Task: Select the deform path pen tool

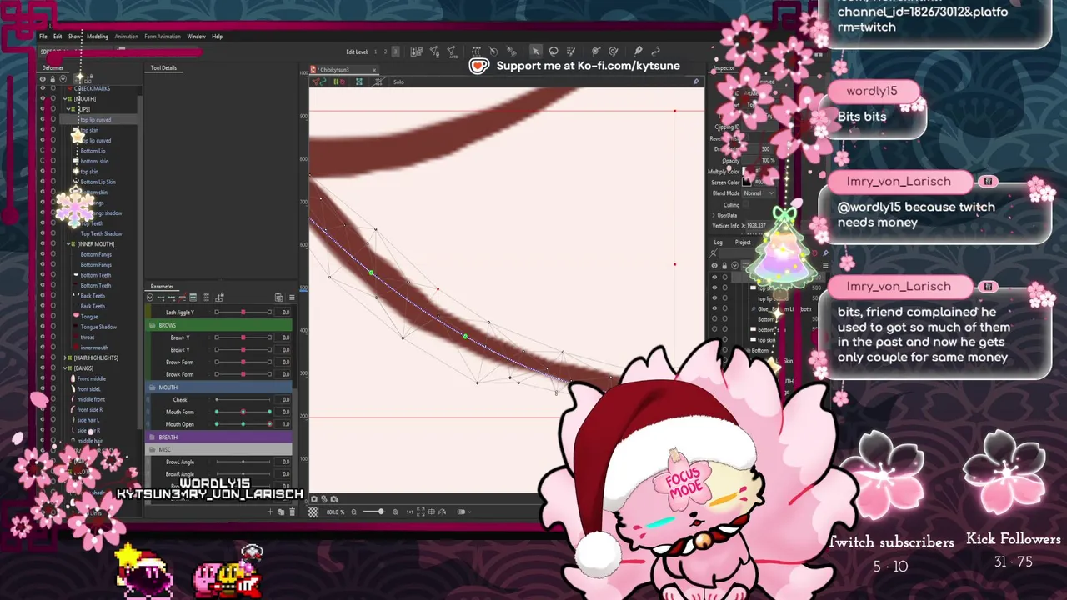Action: click(x=638, y=52)
